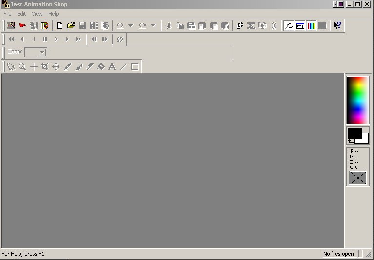Viewport: 374px width, 260px height.
Task: Rewind to the first frame
Action: [11, 39]
